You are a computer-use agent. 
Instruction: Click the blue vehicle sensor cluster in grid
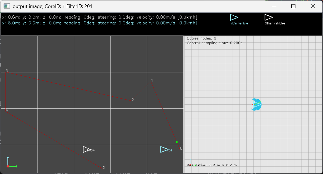point(256,104)
